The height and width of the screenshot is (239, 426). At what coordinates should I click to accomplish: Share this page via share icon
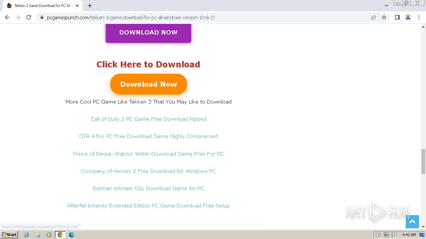coord(373,17)
